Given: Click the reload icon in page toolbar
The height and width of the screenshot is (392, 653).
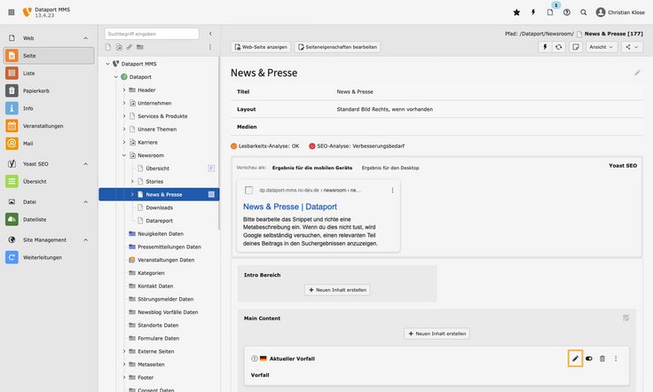Looking at the screenshot, I should (x=558, y=47).
